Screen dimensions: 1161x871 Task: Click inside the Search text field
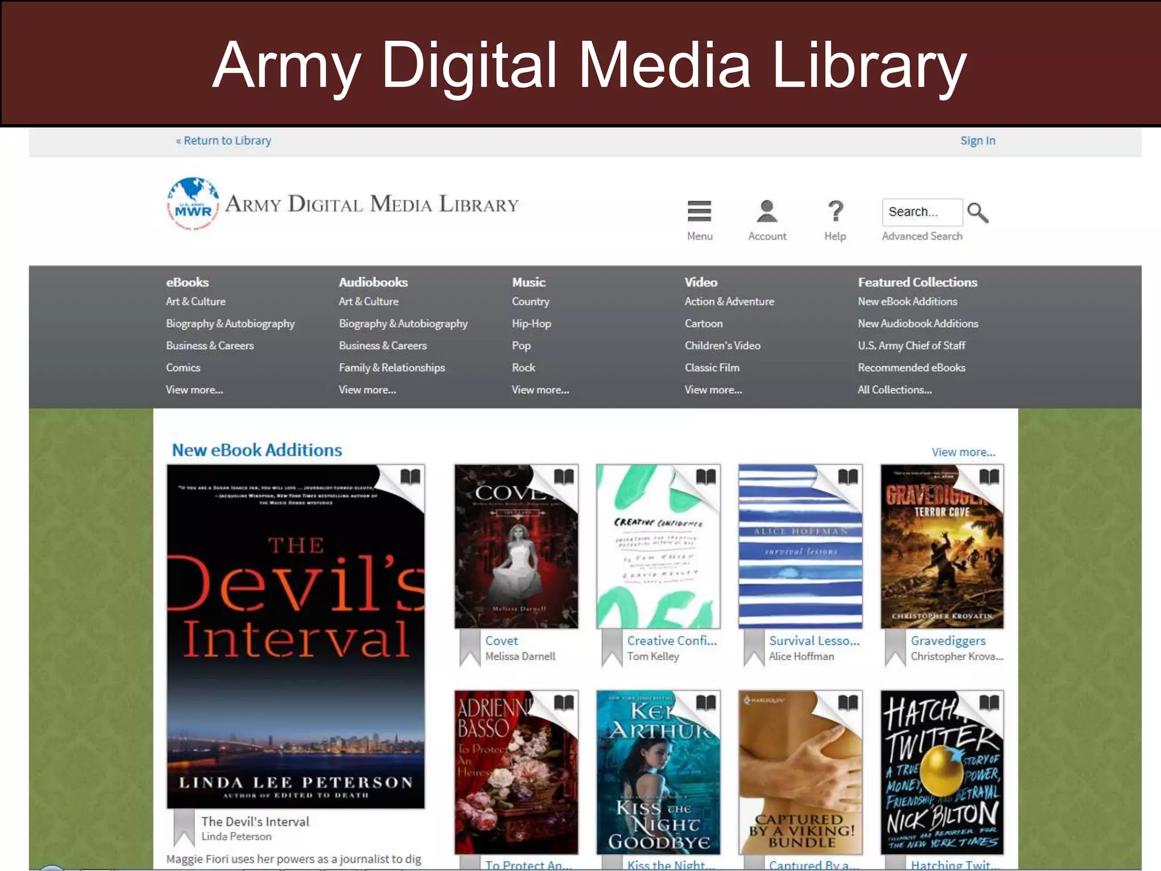pyautogui.click(x=921, y=212)
